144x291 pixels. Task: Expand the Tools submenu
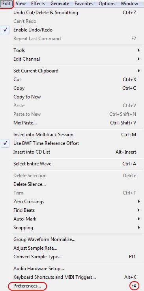(75, 50)
